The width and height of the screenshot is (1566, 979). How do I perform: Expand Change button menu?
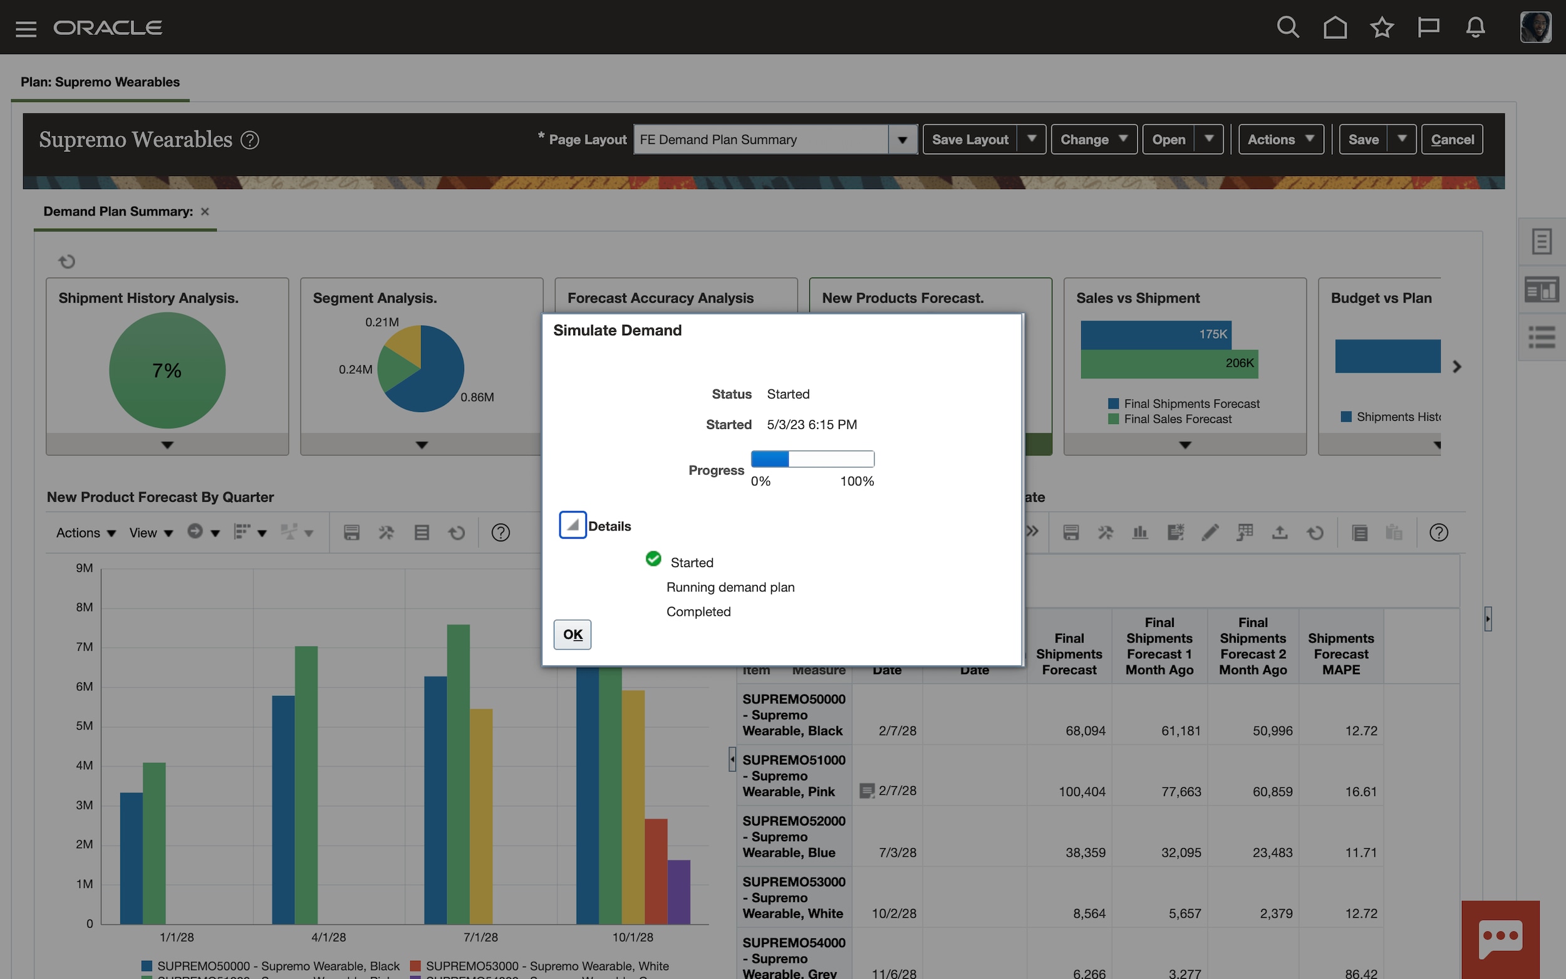(1093, 140)
